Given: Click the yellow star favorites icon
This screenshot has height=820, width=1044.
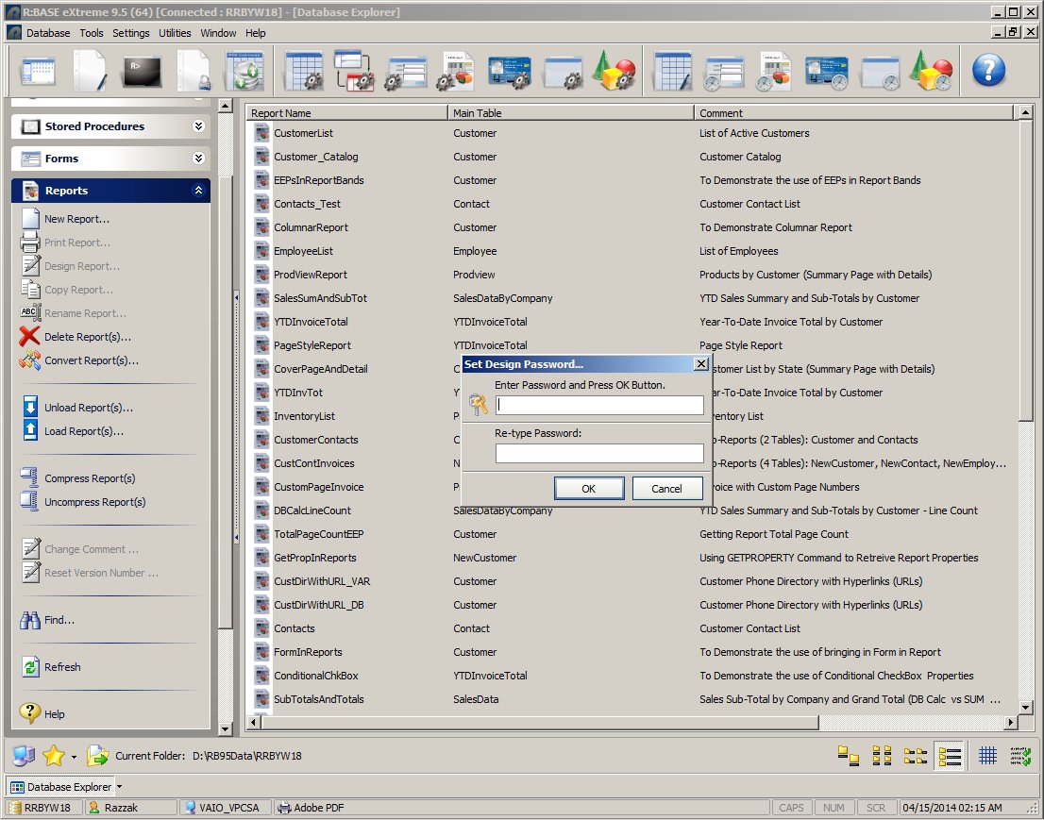Looking at the screenshot, I should [54, 756].
